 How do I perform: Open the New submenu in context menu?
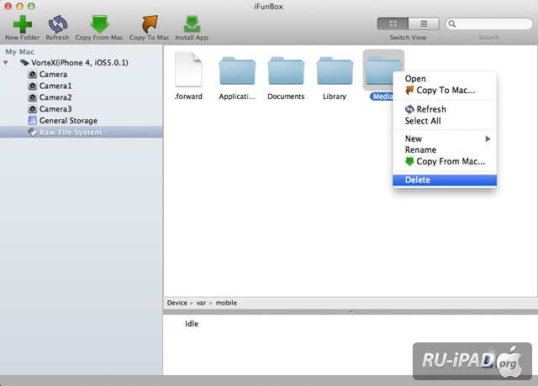point(445,138)
